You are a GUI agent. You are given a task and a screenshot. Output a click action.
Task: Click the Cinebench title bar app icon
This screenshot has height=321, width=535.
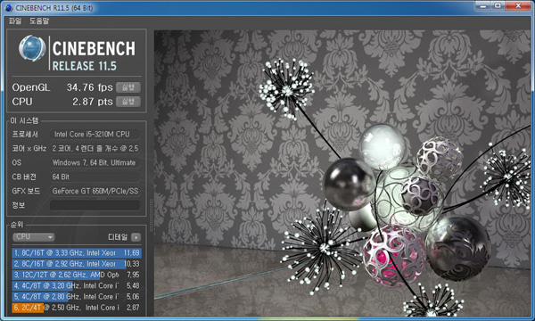point(9,7)
